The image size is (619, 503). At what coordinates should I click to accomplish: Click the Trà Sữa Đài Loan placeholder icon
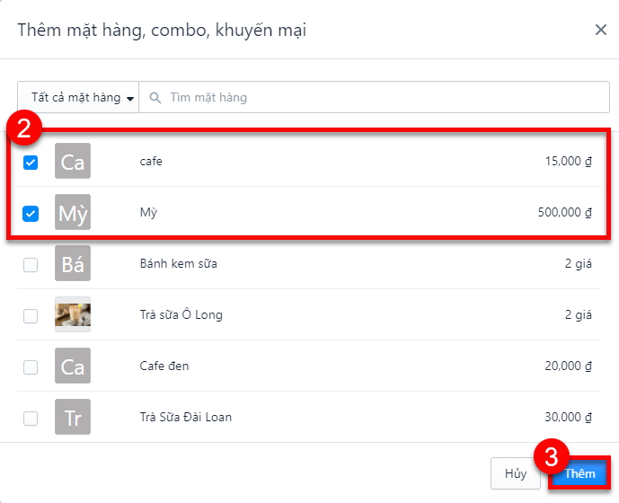click(x=73, y=417)
